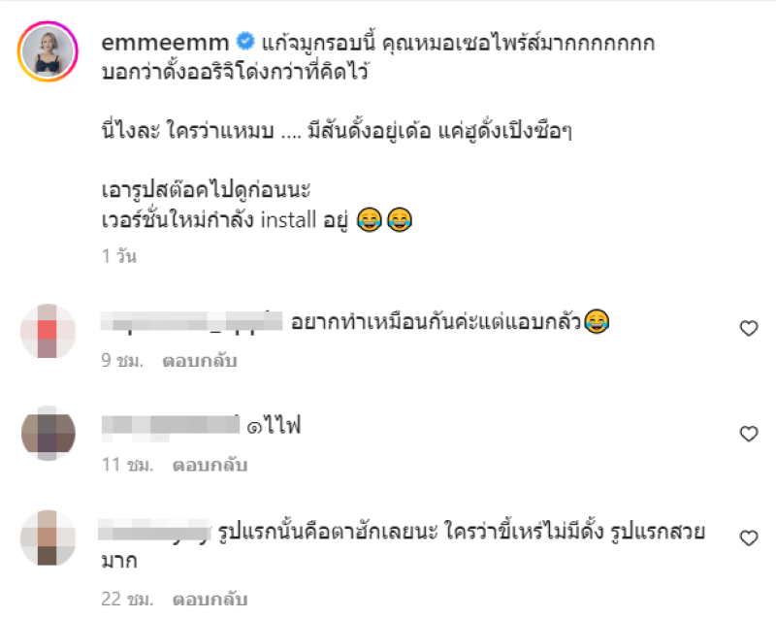Click the blue verified badge beside emmeemm
The width and height of the screenshot is (776, 618).
[245, 42]
